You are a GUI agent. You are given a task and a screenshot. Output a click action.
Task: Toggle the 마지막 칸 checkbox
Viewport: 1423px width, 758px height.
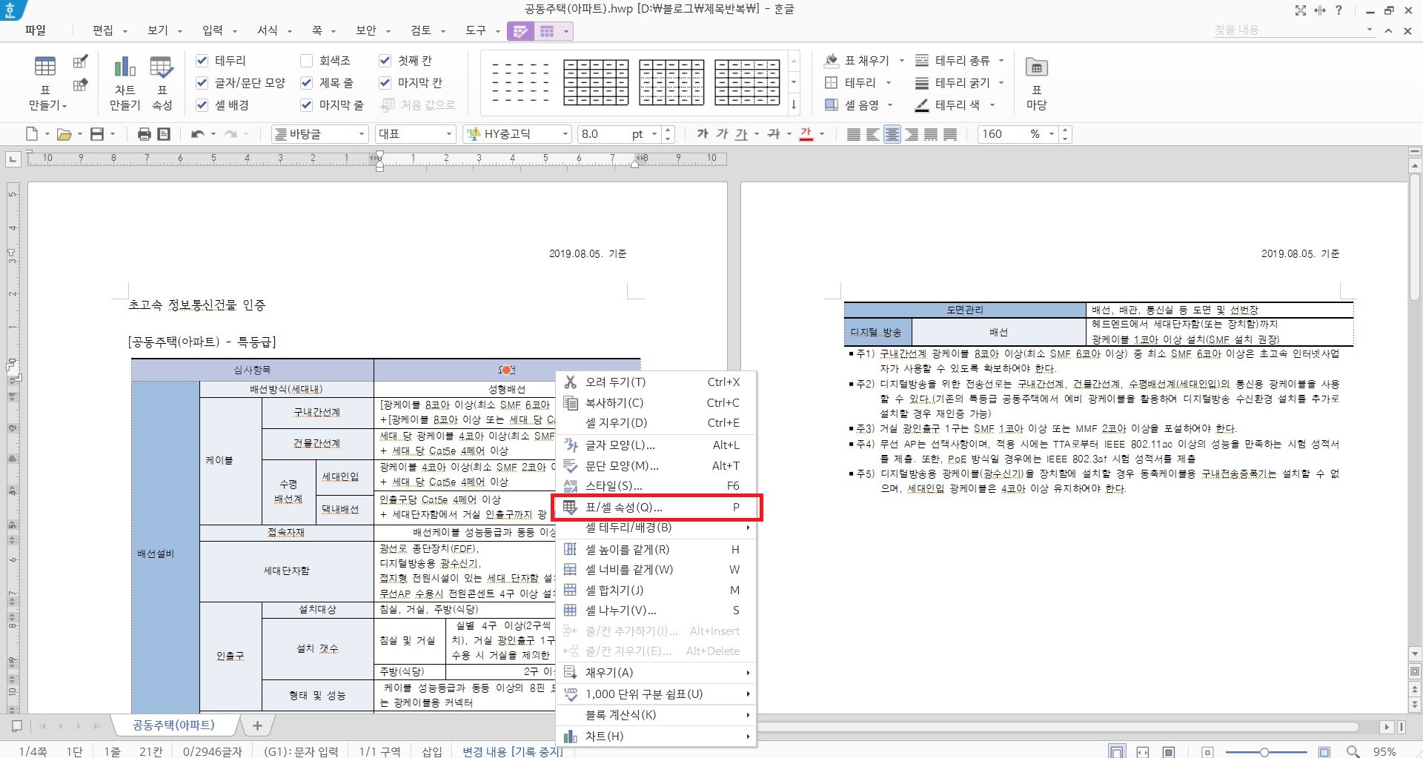385,82
